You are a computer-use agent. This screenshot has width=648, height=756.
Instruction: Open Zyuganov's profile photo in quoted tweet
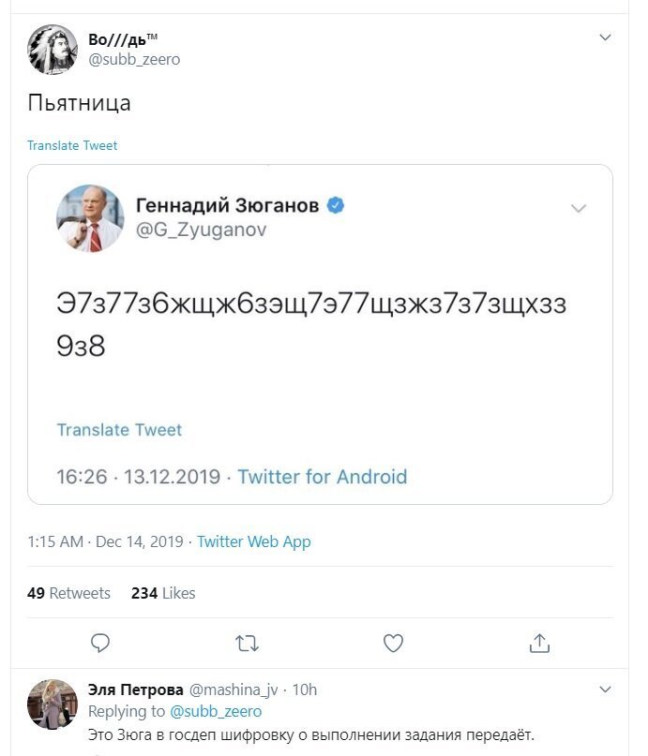coord(90,218)
